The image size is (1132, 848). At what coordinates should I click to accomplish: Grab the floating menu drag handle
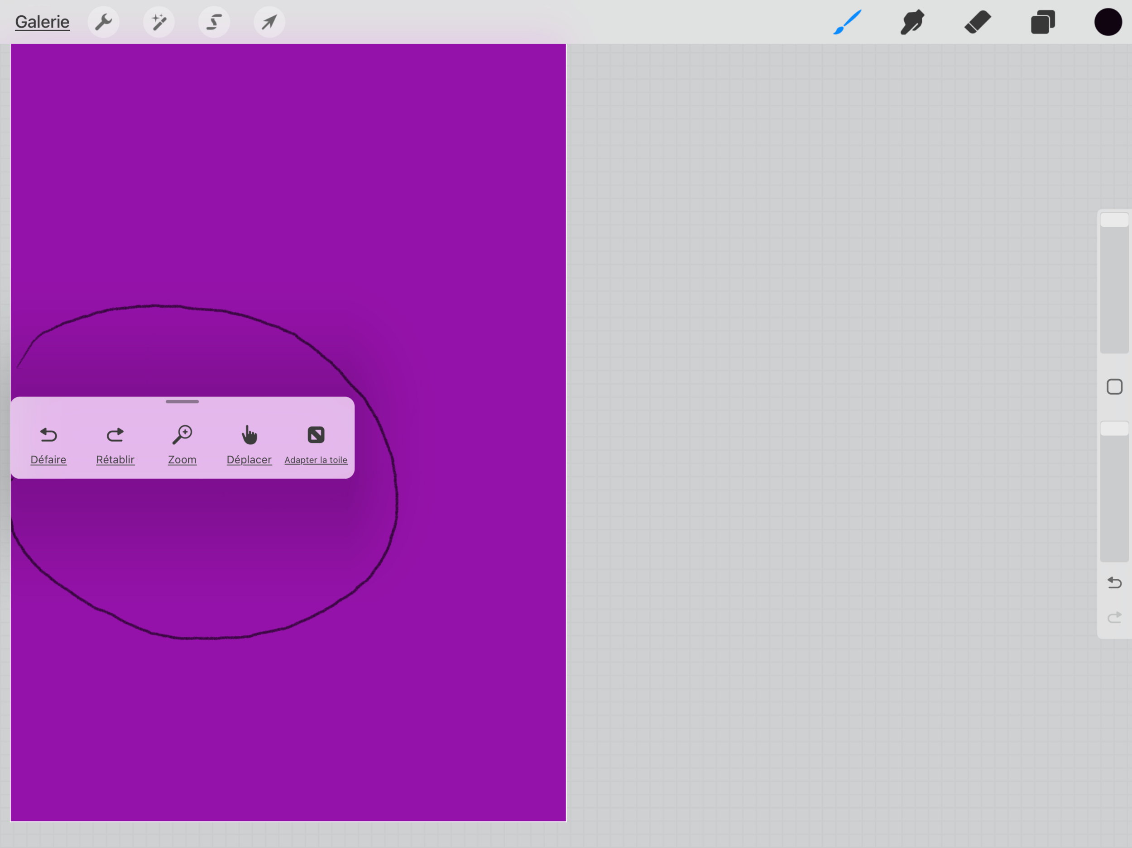[x=182, y=402]
